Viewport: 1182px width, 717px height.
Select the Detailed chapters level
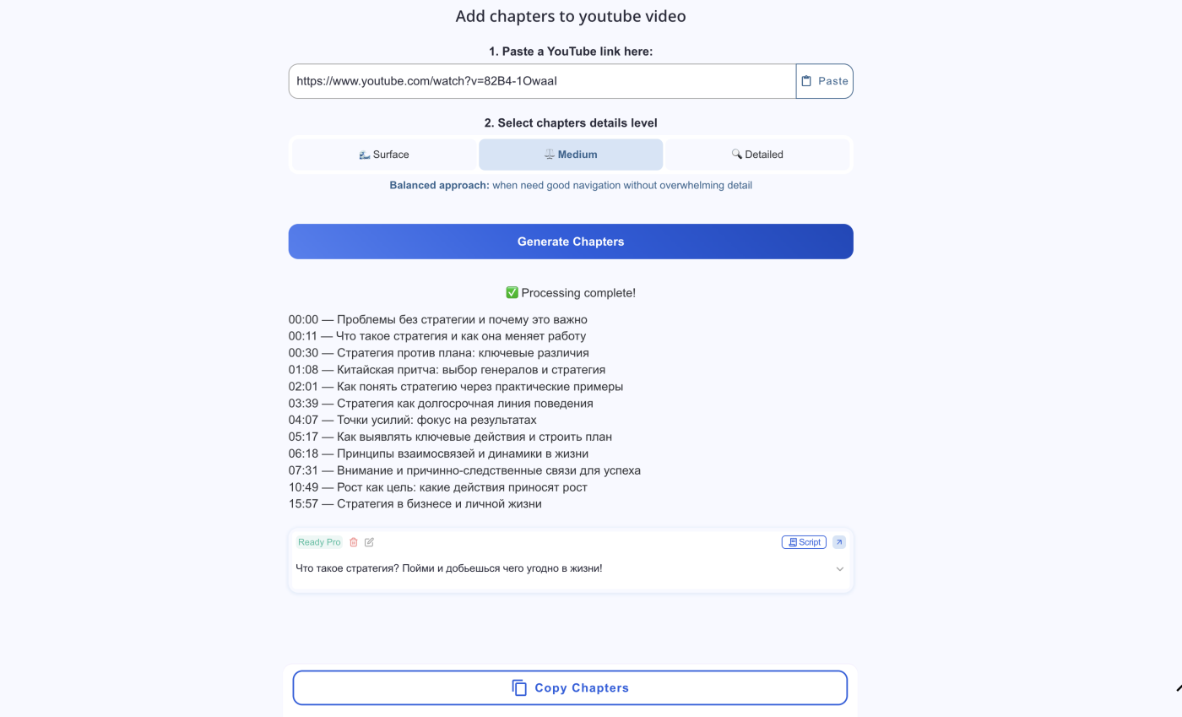757,155
